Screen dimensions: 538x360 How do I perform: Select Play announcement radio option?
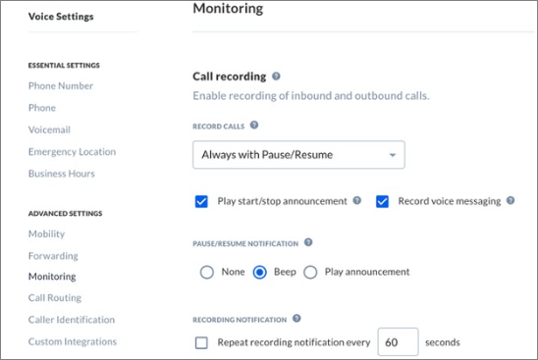[x=310, y=273]
